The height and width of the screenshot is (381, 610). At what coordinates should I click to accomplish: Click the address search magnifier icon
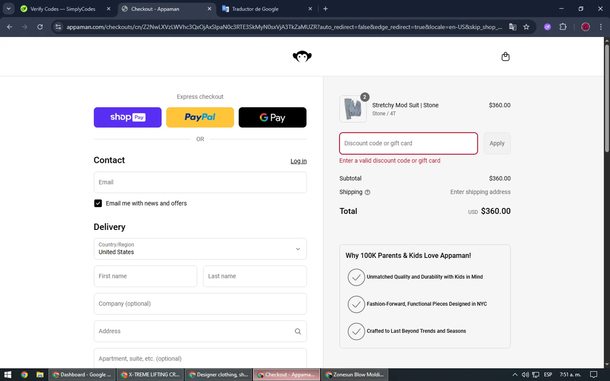click(x=298, y=331)
